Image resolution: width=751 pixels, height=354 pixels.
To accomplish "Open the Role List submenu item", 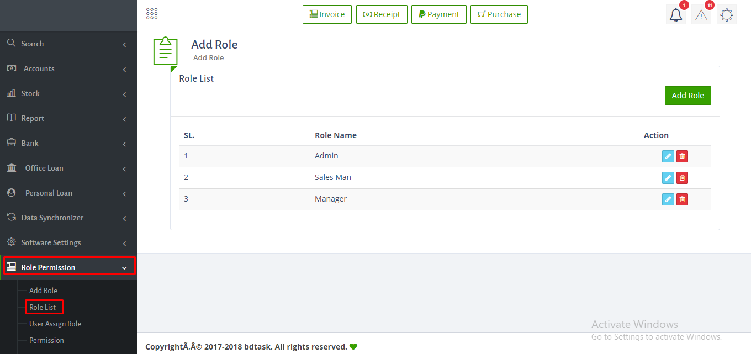I will 43,307.
